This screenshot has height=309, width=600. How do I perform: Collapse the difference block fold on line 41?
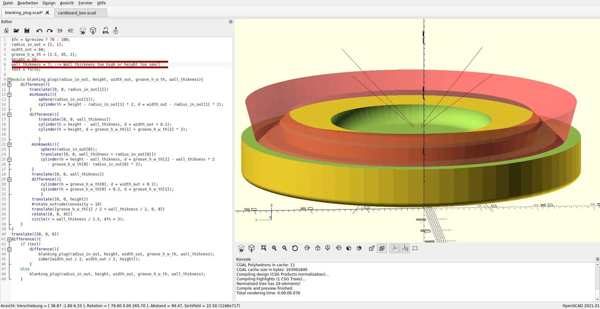tap(9, 239)
